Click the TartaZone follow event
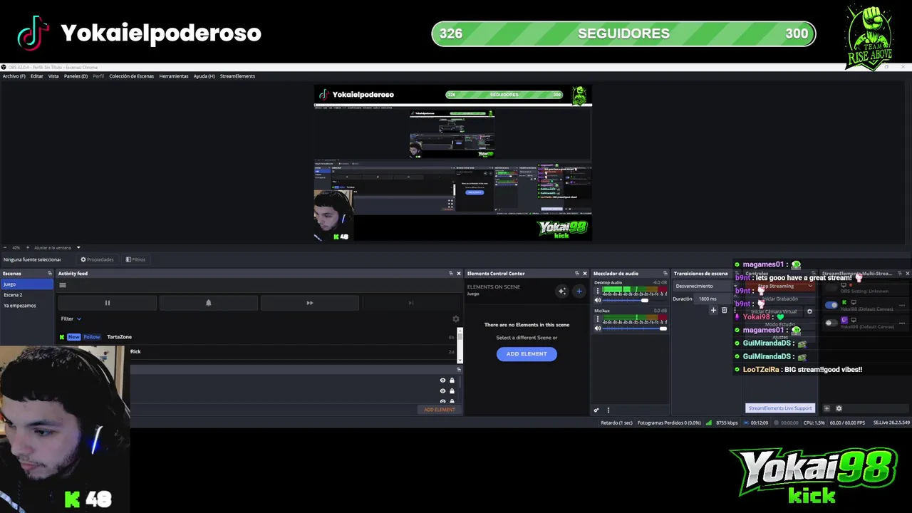912x513 pixels. coord(256,337)
